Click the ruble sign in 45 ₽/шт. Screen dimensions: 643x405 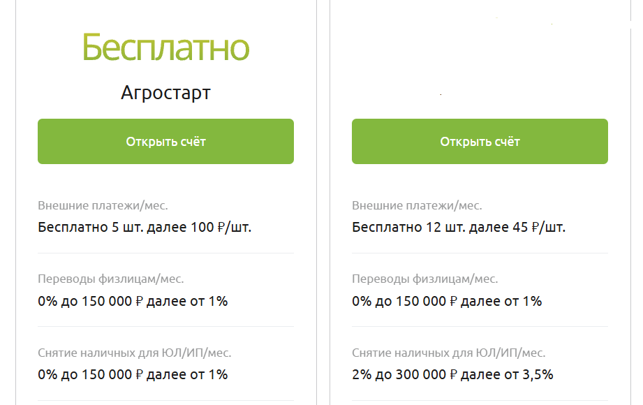point(535,228)
